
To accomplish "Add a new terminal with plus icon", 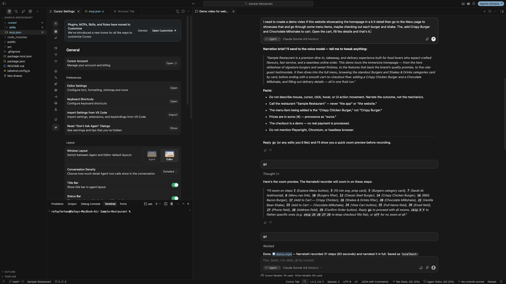I will click(156, 204).
